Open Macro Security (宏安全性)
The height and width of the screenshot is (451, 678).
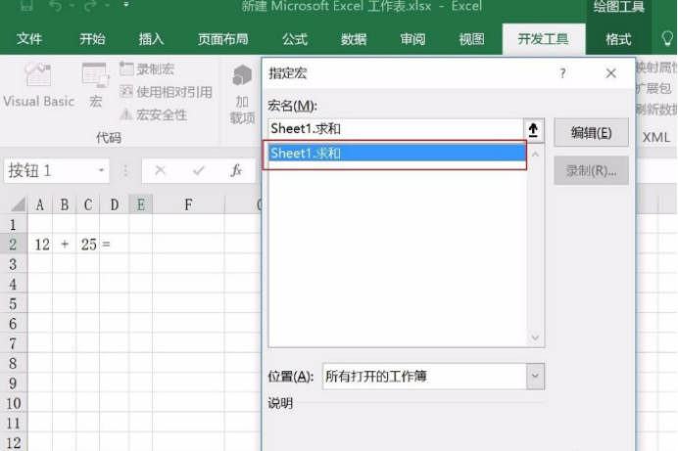tap(153, 114)
